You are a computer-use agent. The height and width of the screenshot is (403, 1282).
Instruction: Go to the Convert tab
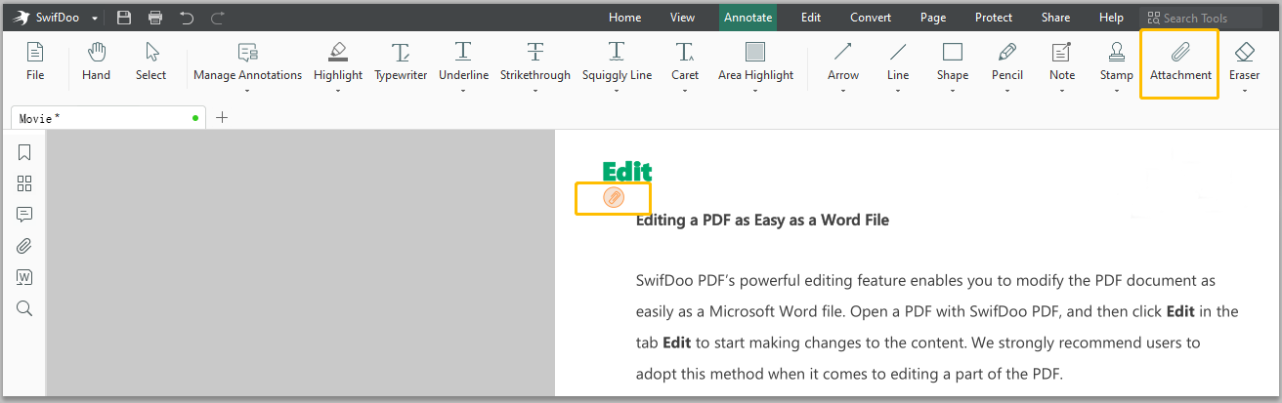click(871, 18)
